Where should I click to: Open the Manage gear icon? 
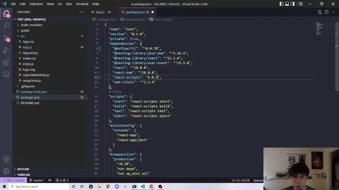tap(6, 171)
